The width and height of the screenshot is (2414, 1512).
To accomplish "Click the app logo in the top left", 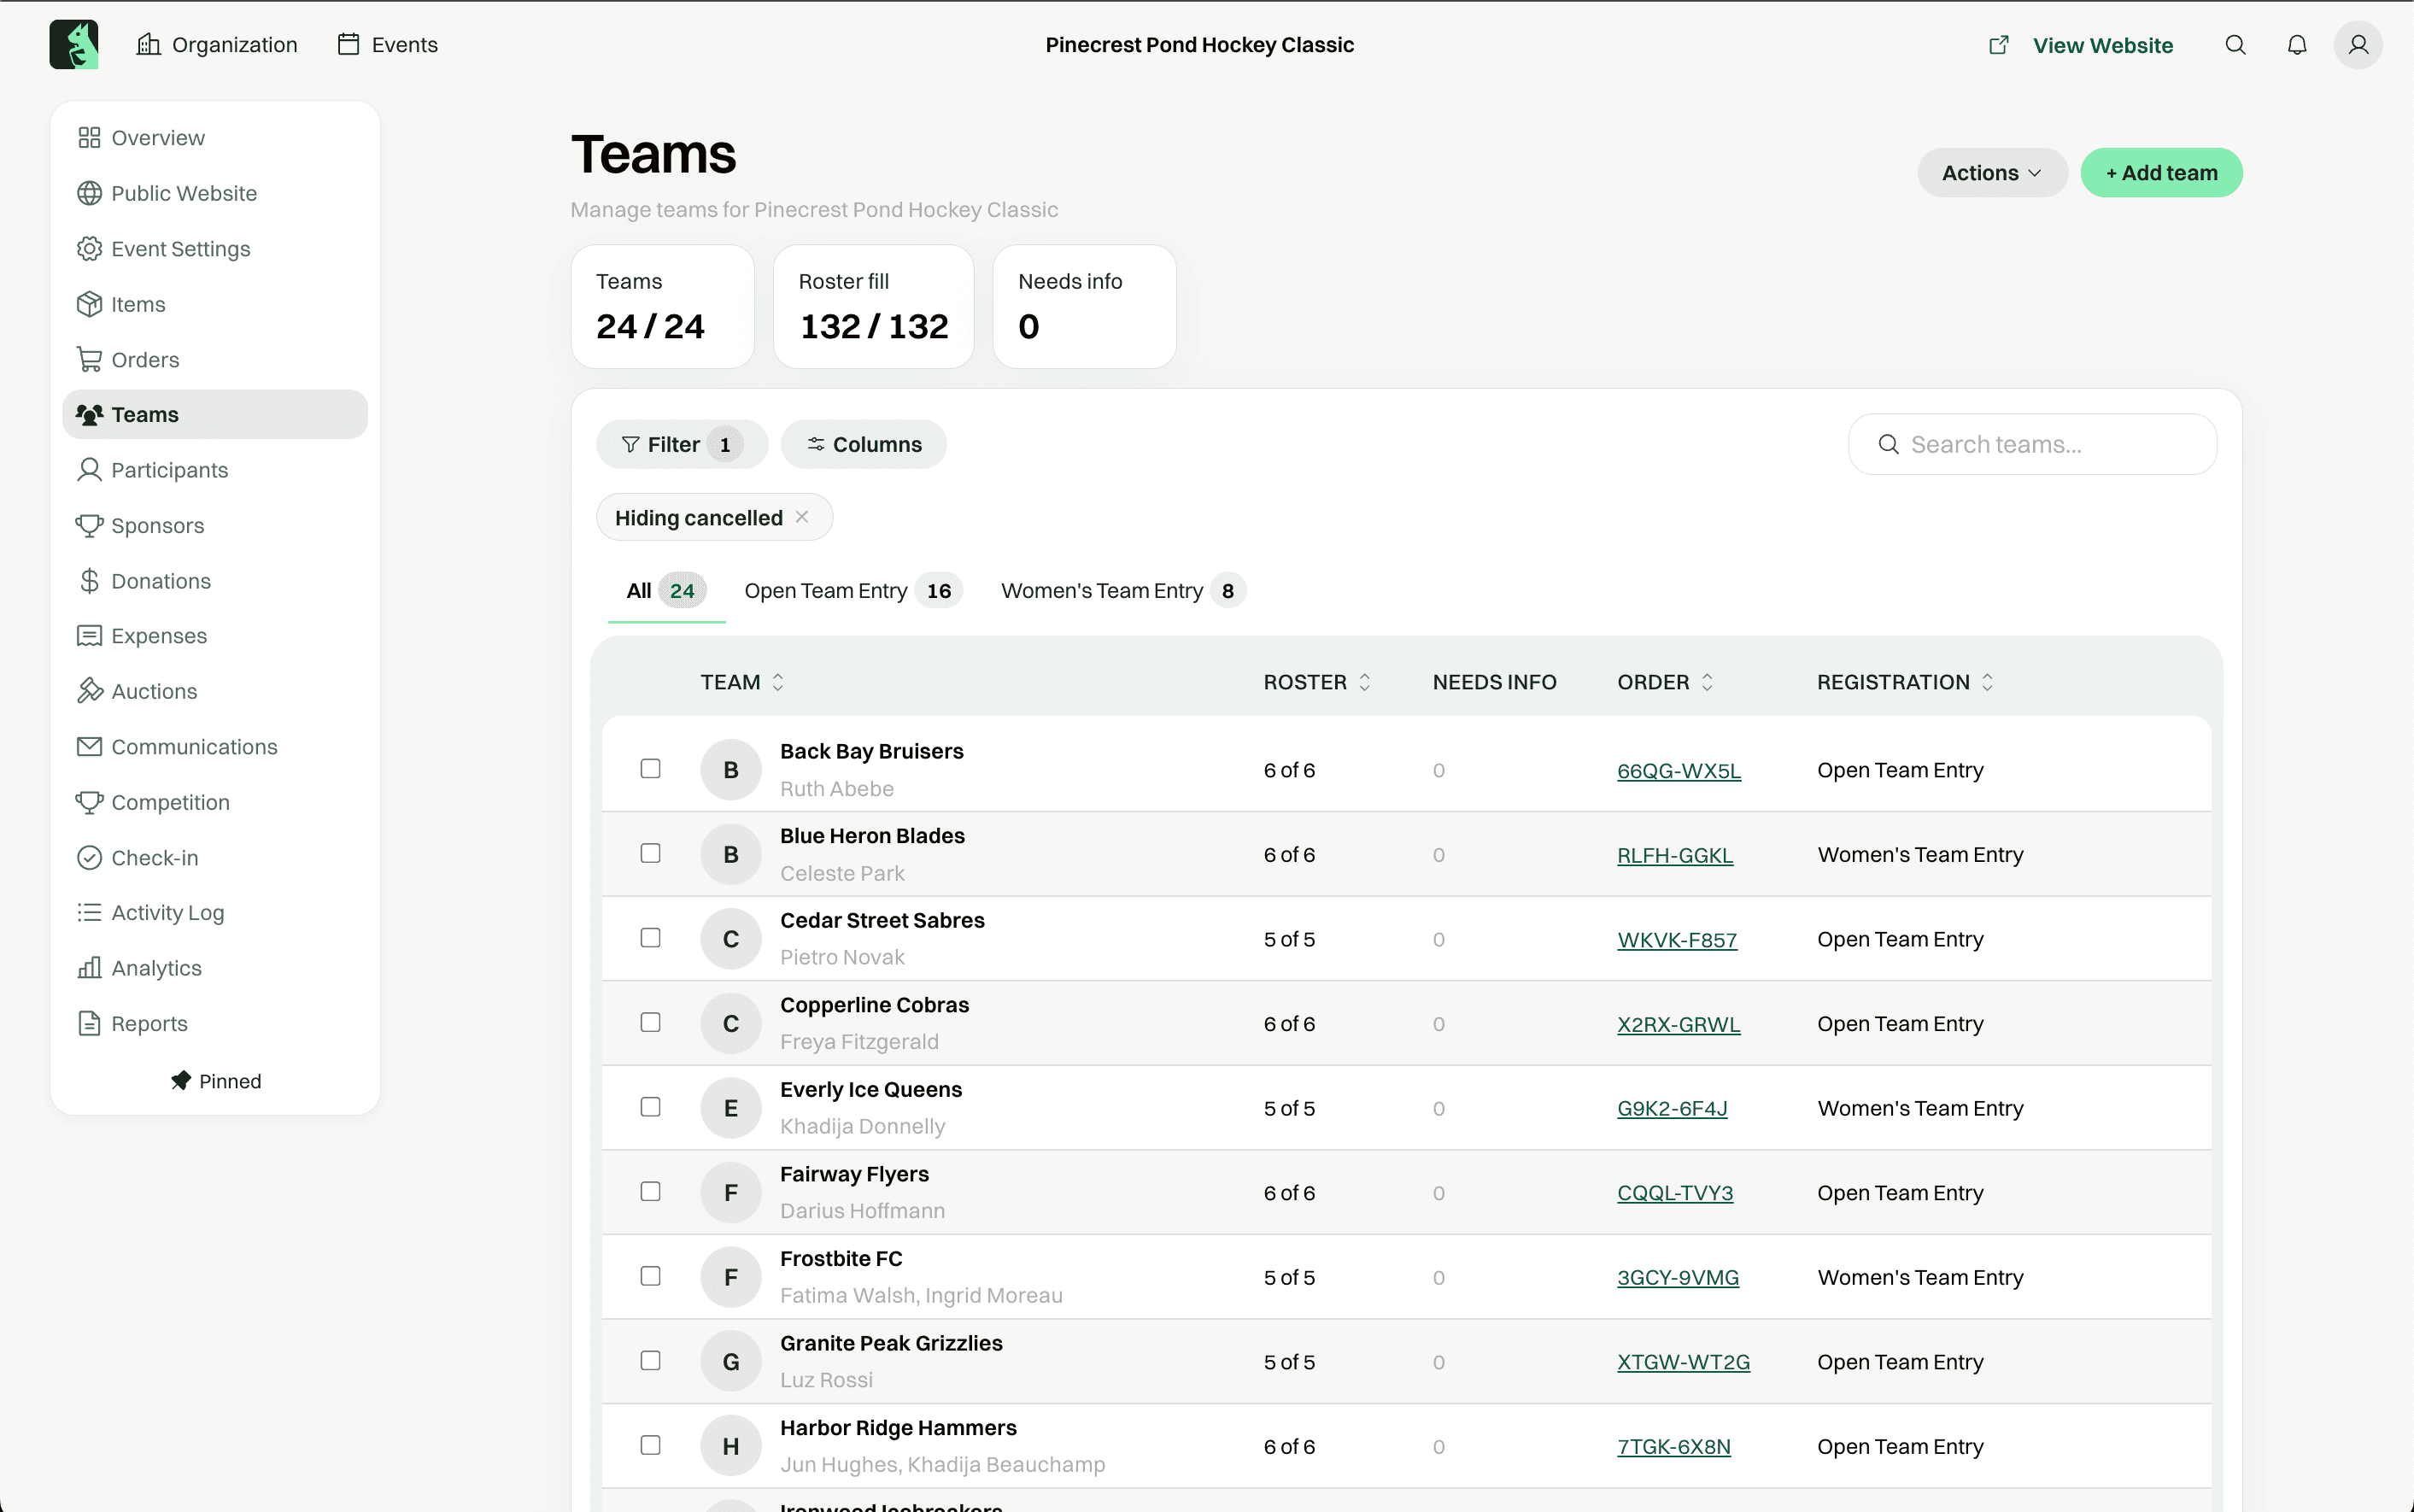I will (74, 44).
